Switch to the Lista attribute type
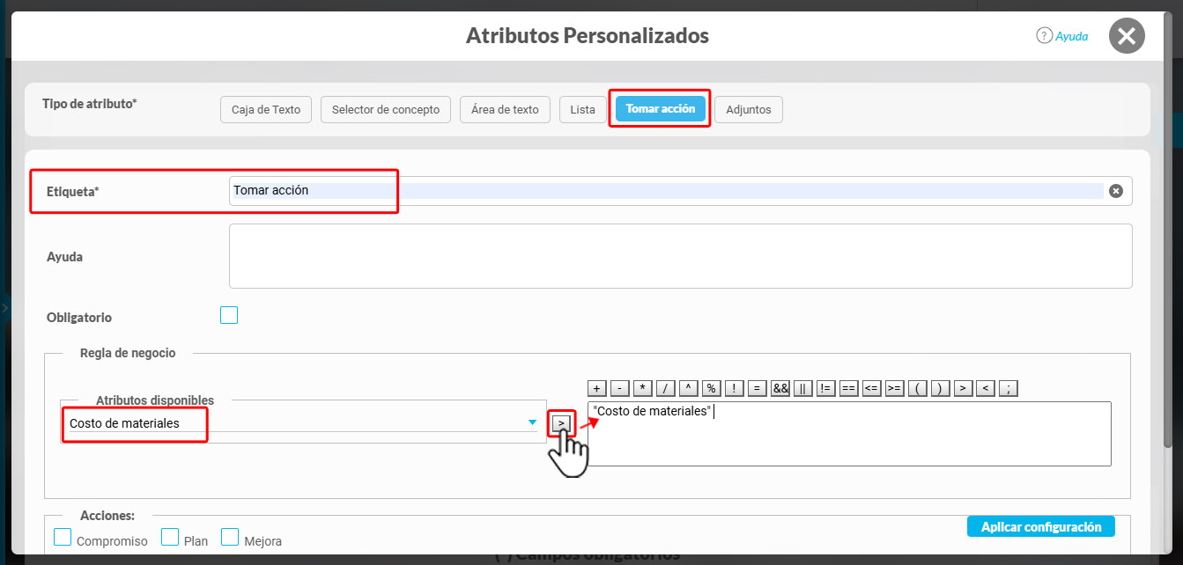This screenshot has width=1183, height=565. click(583, 110)
